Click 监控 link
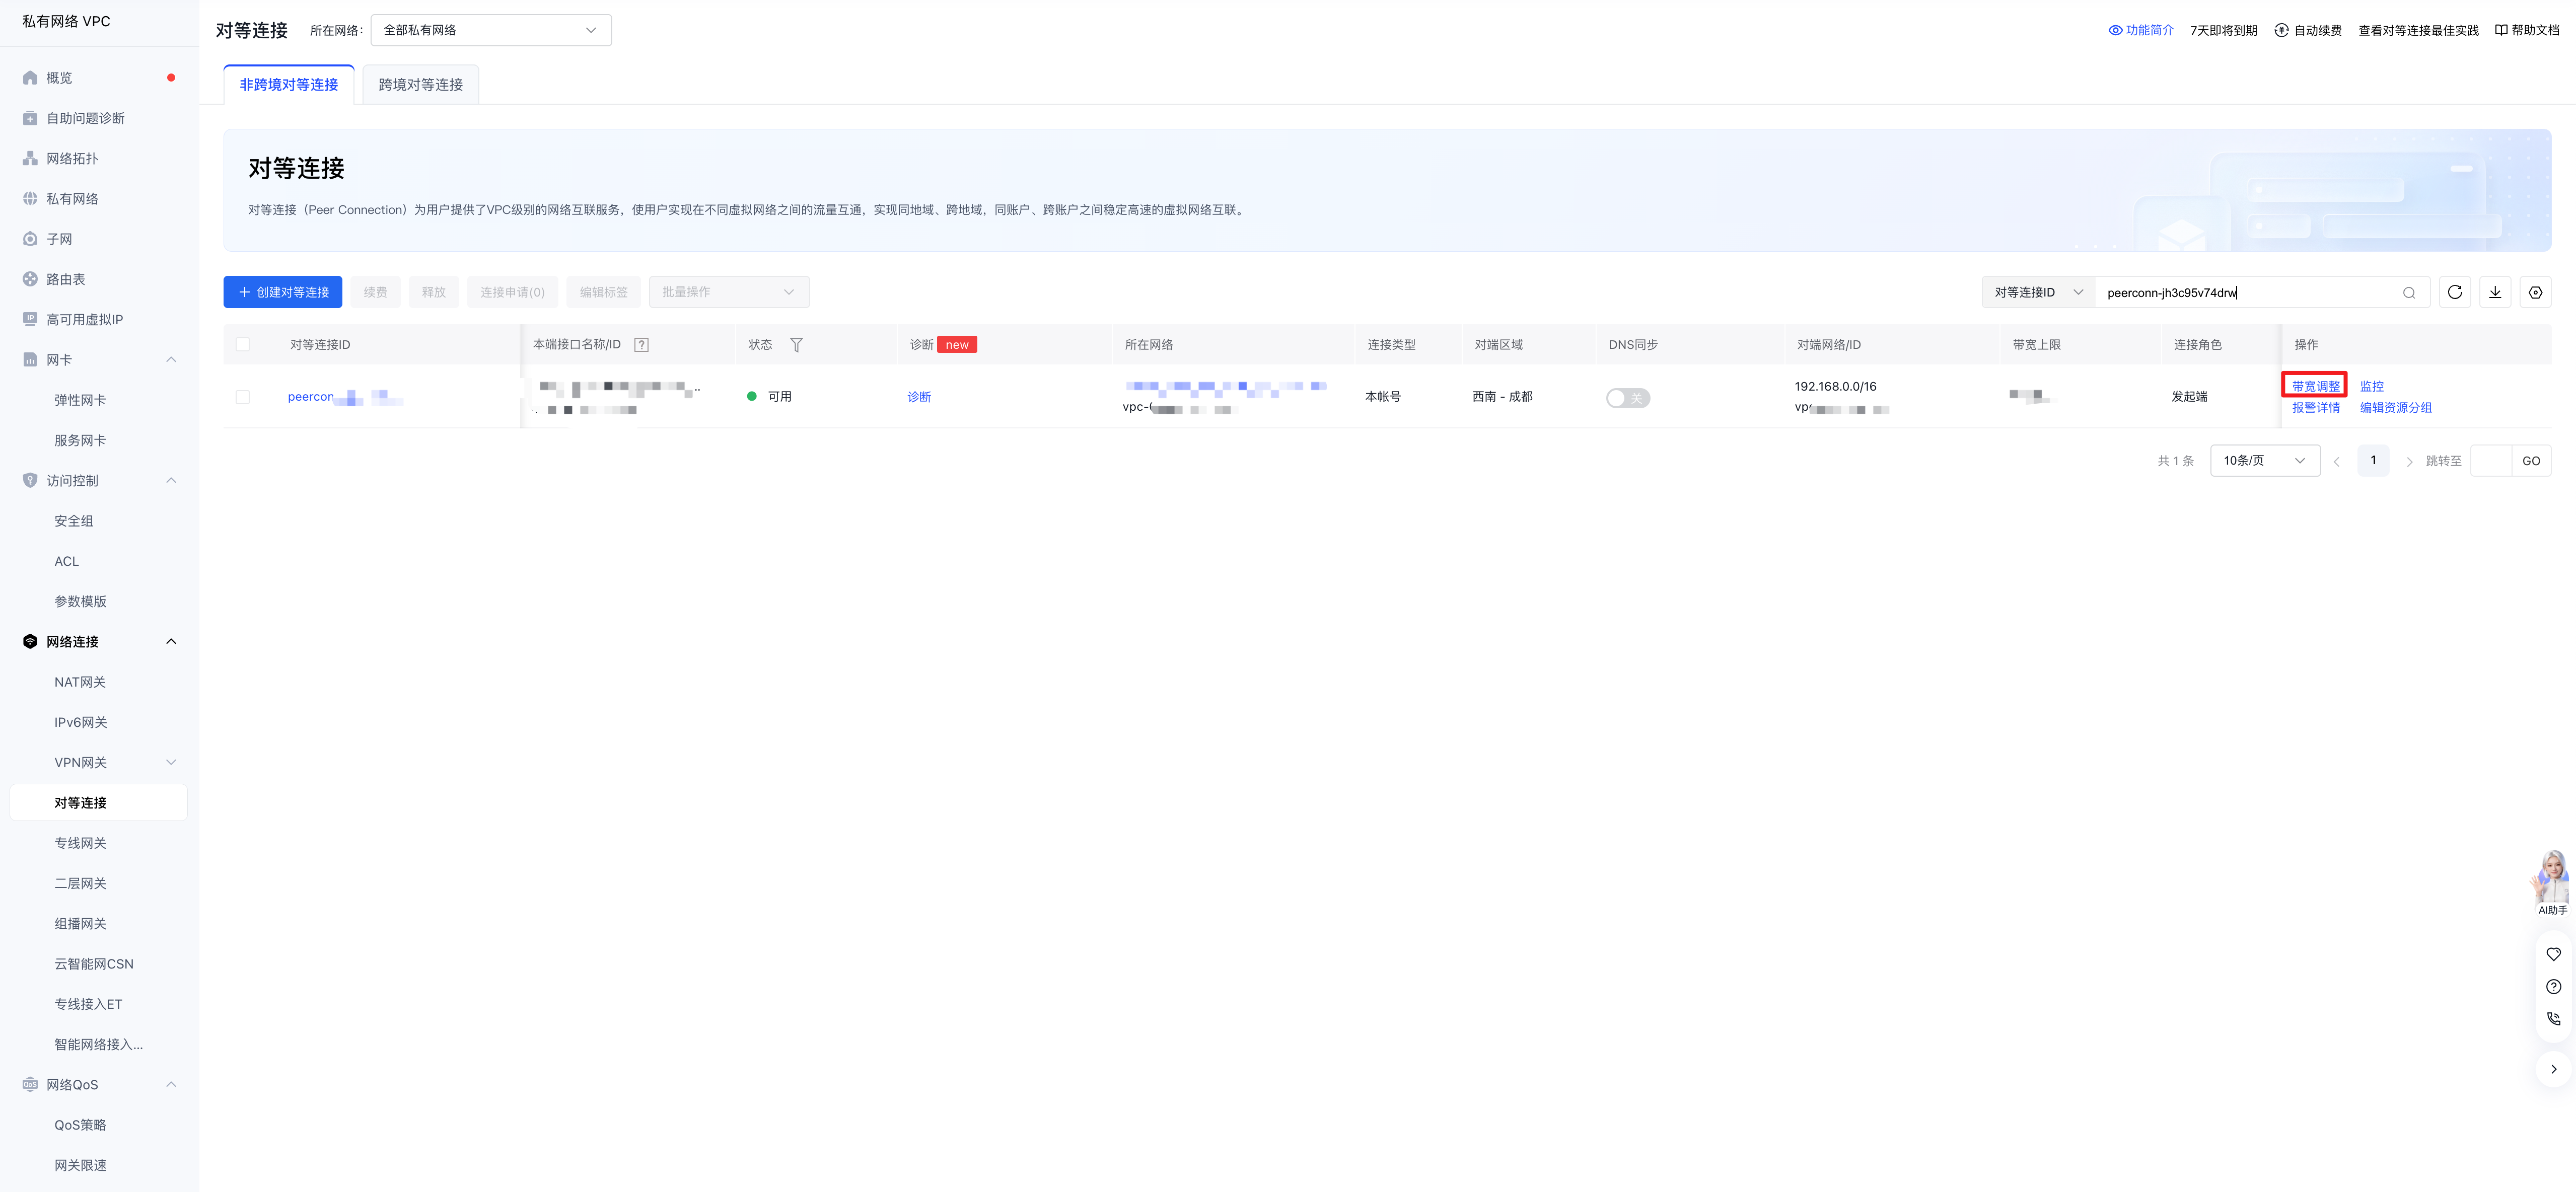Screen dimensions: 2576x1192 click(x=2372, y=386)
